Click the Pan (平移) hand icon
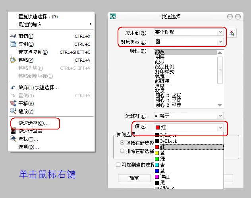Screen dimensions: 251x198 click(13, 103)
